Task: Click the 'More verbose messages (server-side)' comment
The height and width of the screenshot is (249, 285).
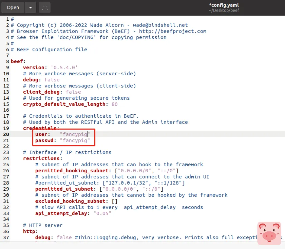Action: click(79, 74)
